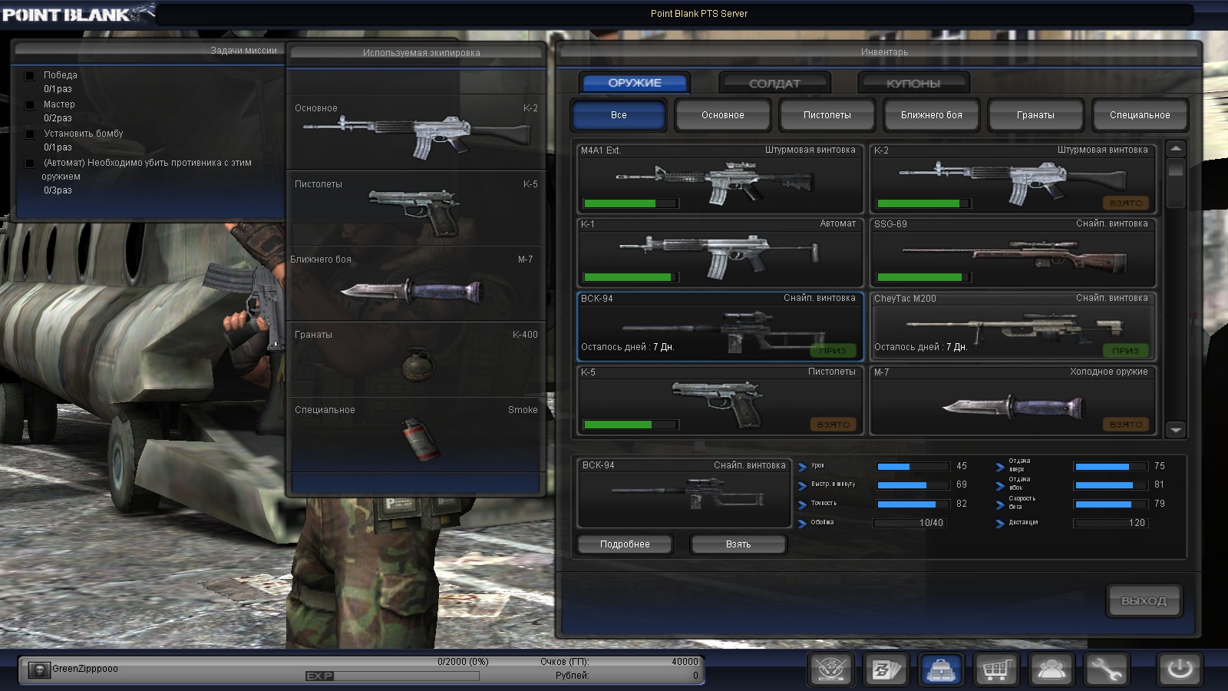Viewport: 1228px width, 691px height.
Task: Select the CheyTac M200 sniper rifle
Action: pyautogui.click(x=1012, y=326)
